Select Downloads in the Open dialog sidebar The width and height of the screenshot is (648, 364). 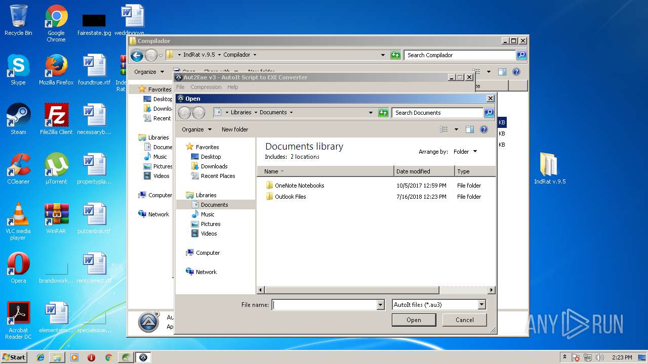214,166
